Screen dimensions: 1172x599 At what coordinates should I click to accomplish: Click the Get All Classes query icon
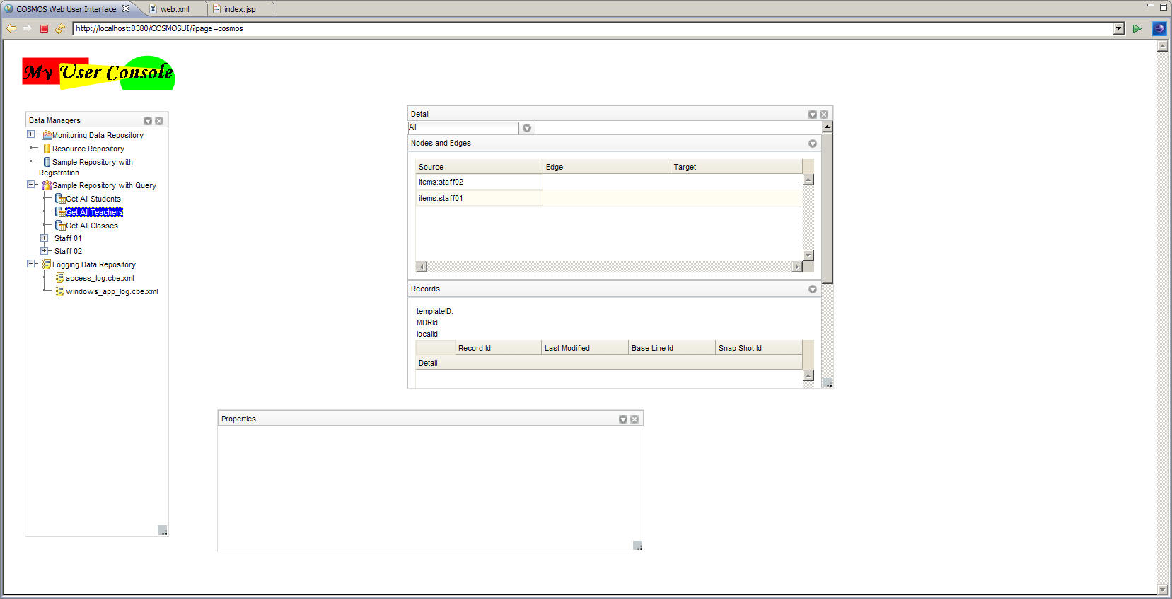61,226
